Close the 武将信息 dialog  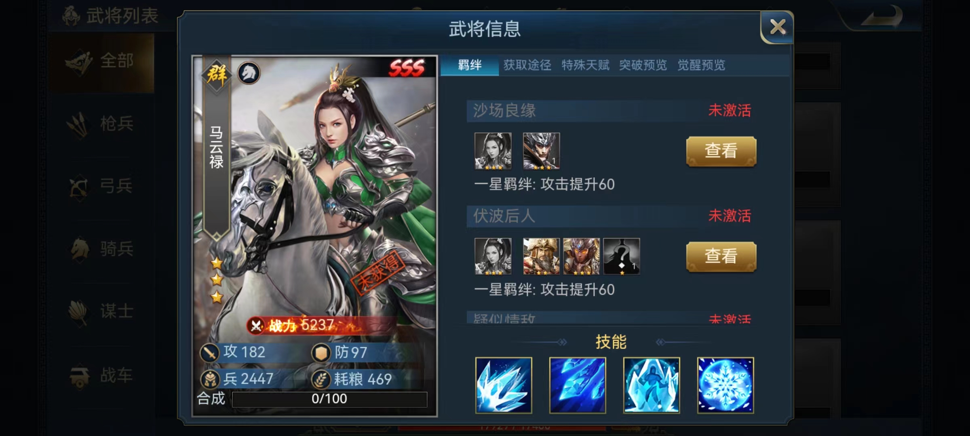point(777,27)
